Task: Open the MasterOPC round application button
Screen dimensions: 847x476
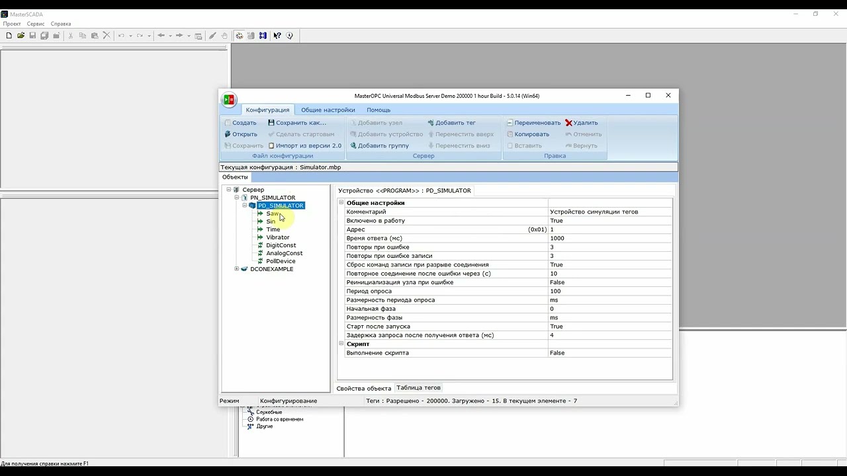Action: tap(229, 100)
